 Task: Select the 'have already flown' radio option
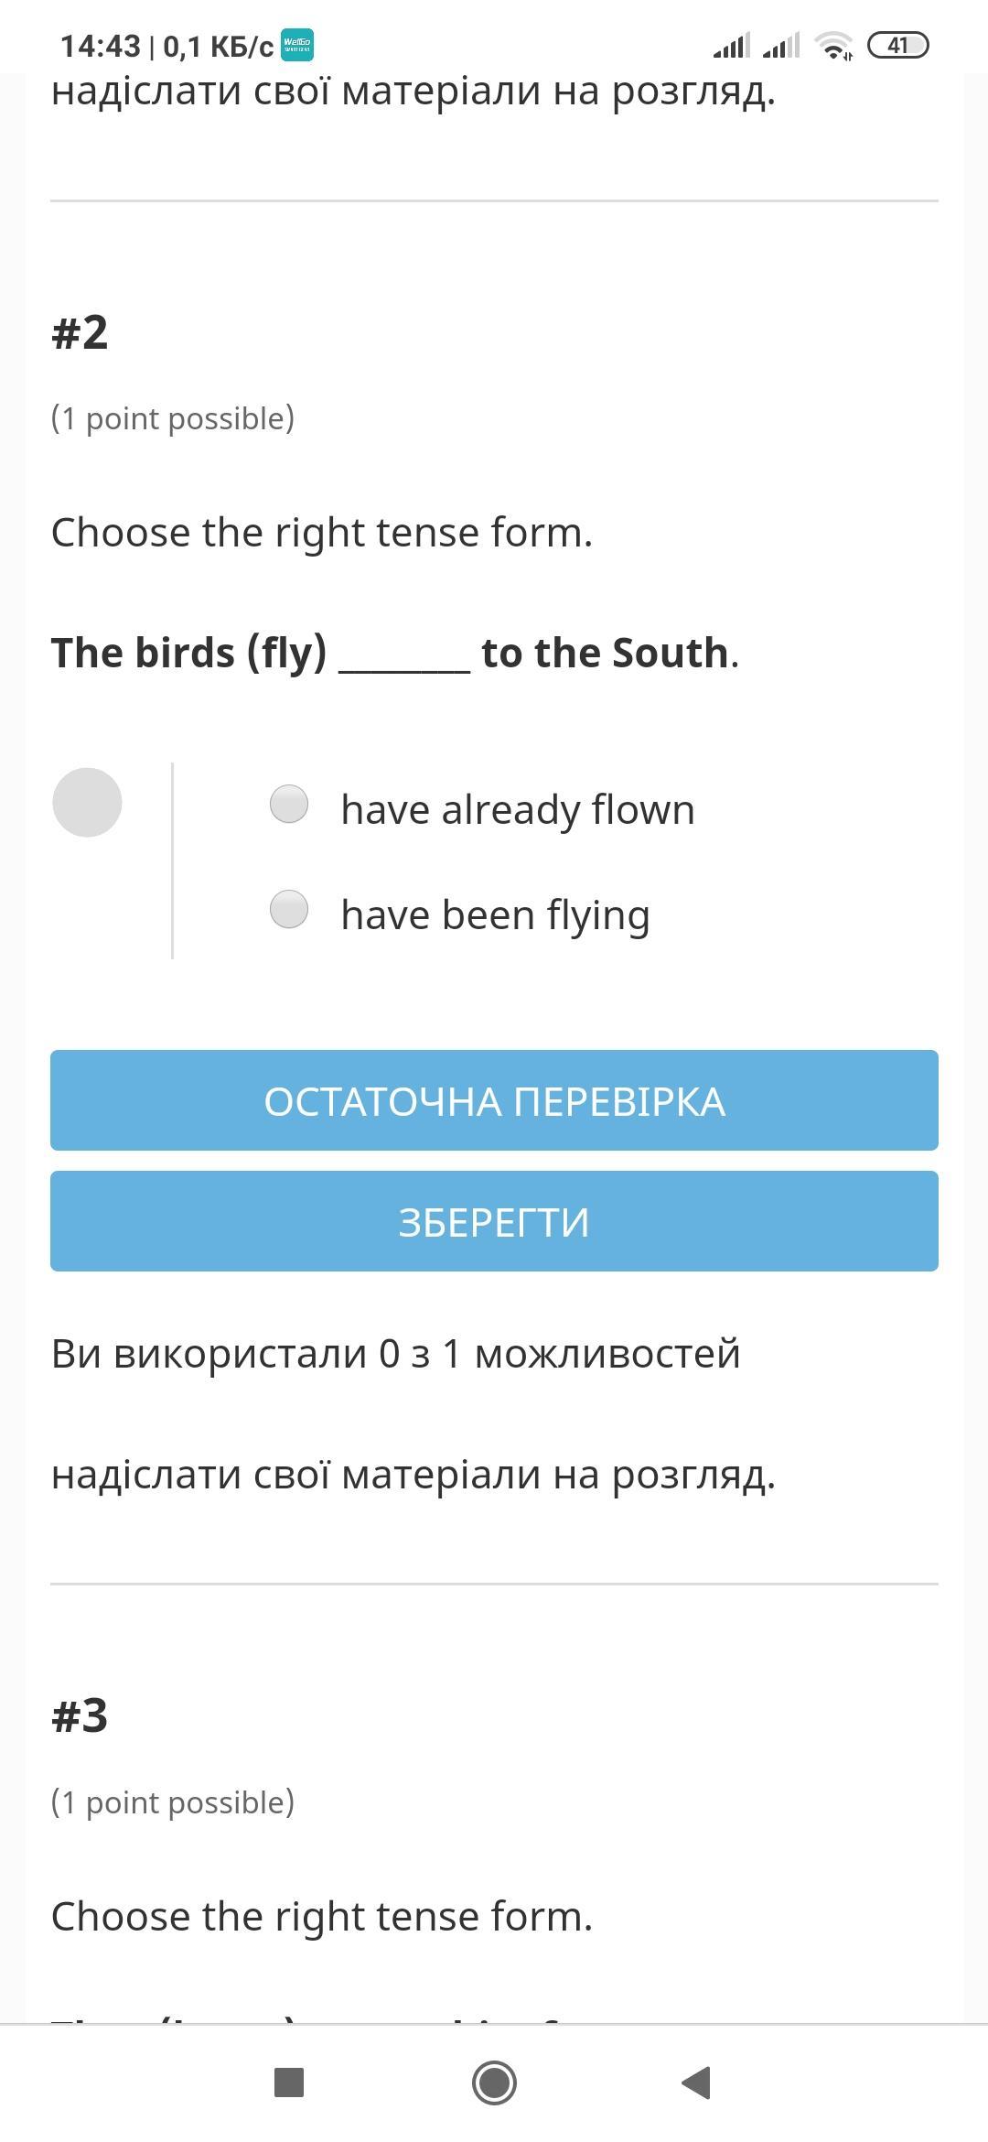pos(289,805)
